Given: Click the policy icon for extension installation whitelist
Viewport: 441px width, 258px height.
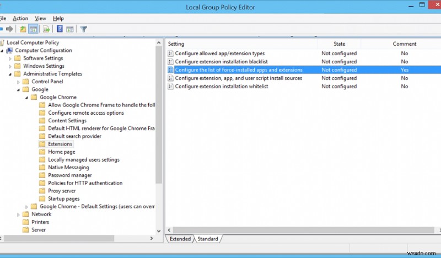Looking at the screenshot, I should pos(170,87).
